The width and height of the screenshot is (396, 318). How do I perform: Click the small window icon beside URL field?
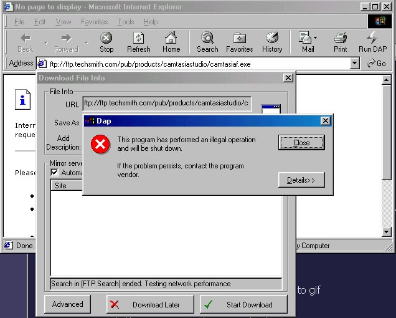[271, 109]
